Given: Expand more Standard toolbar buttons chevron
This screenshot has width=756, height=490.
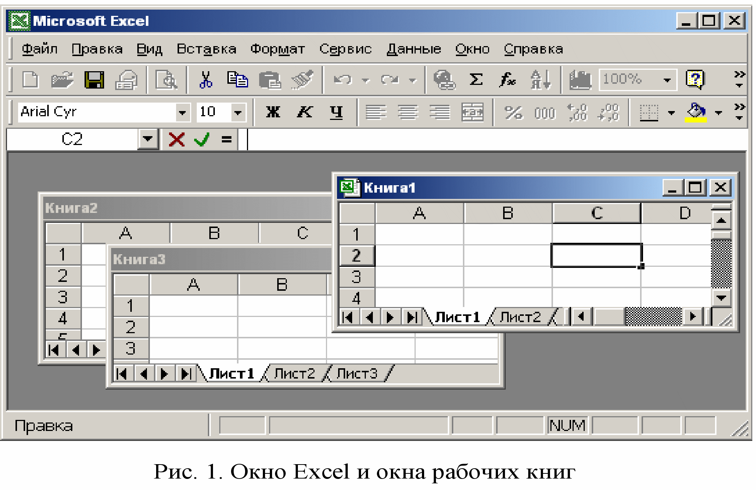Looking at the screenshot, I should tap(739, 79).
